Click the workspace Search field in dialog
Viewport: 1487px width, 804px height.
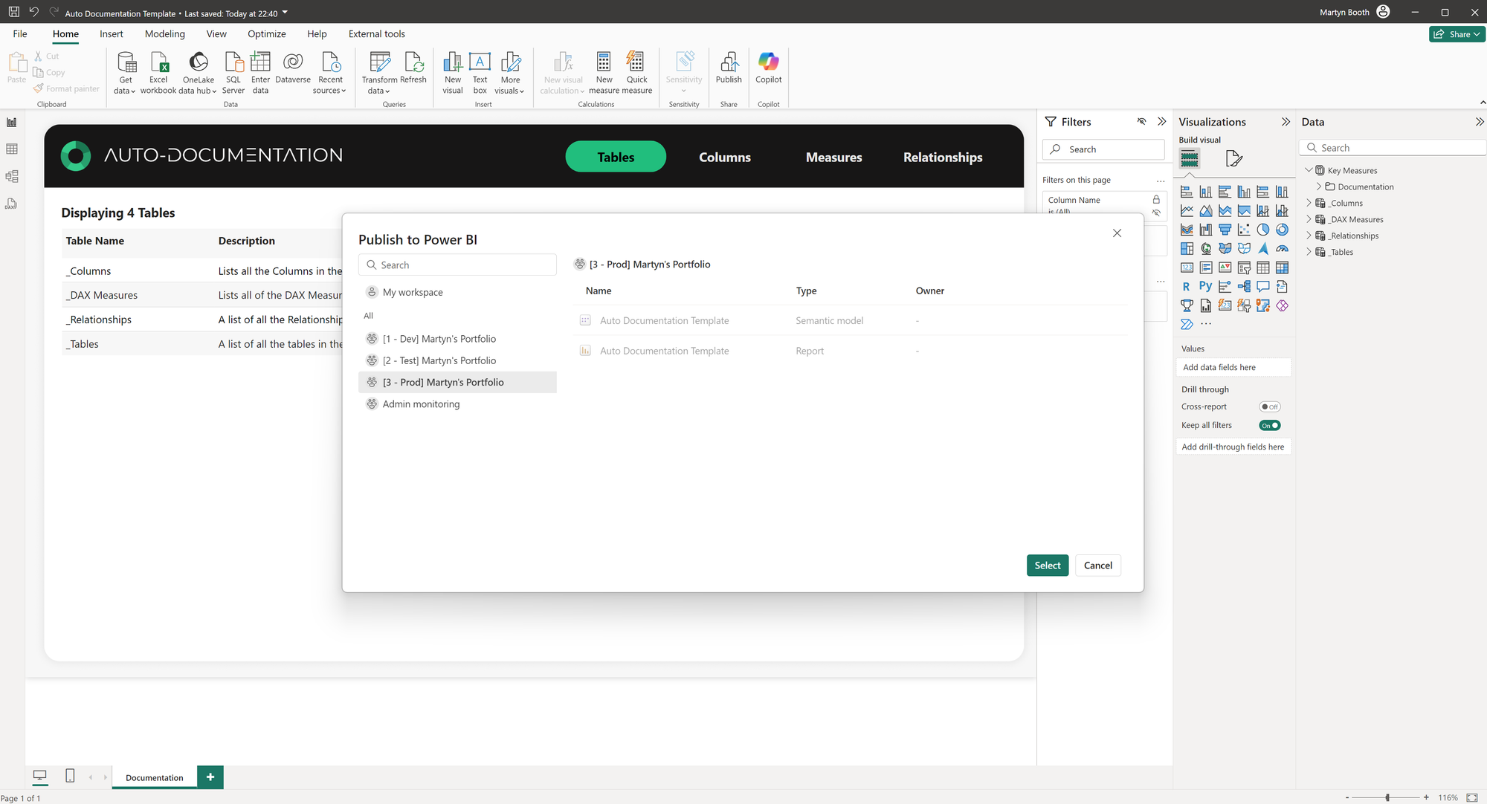[x=457, y=265]
